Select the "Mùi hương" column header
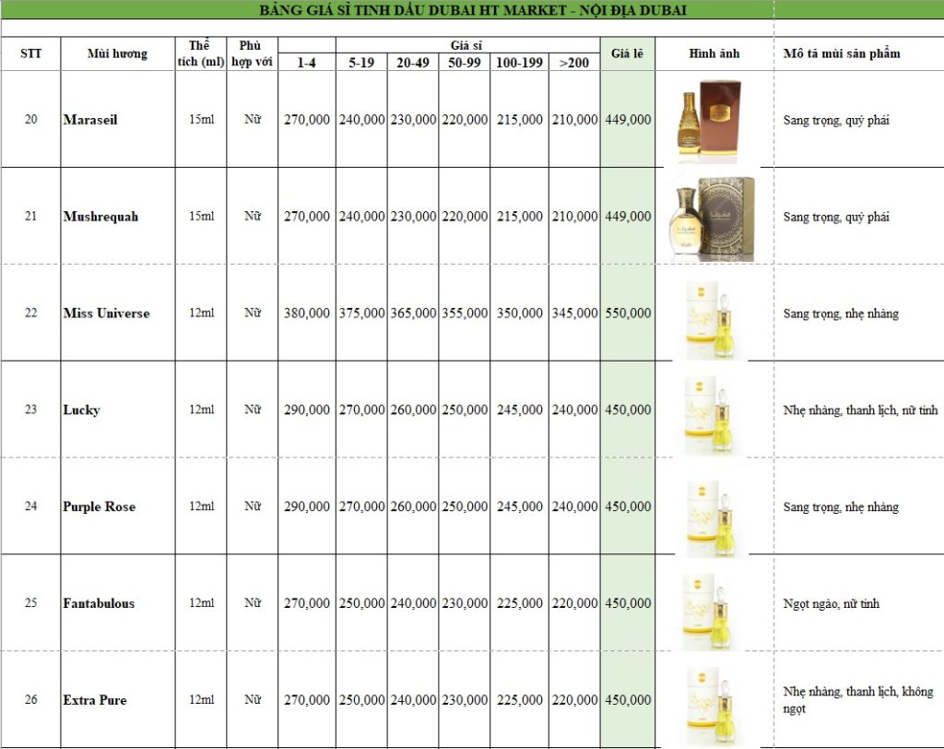 [x=117, y=53]
